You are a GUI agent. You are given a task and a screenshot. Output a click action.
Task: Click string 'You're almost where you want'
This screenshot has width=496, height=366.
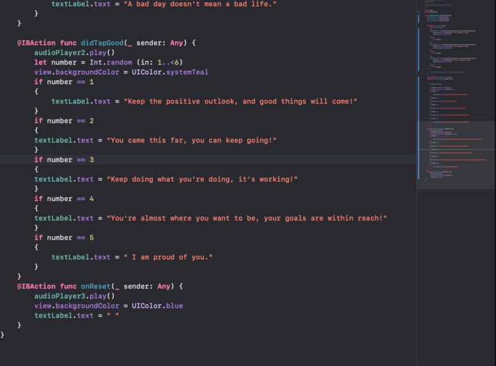[x=247, y=218]
